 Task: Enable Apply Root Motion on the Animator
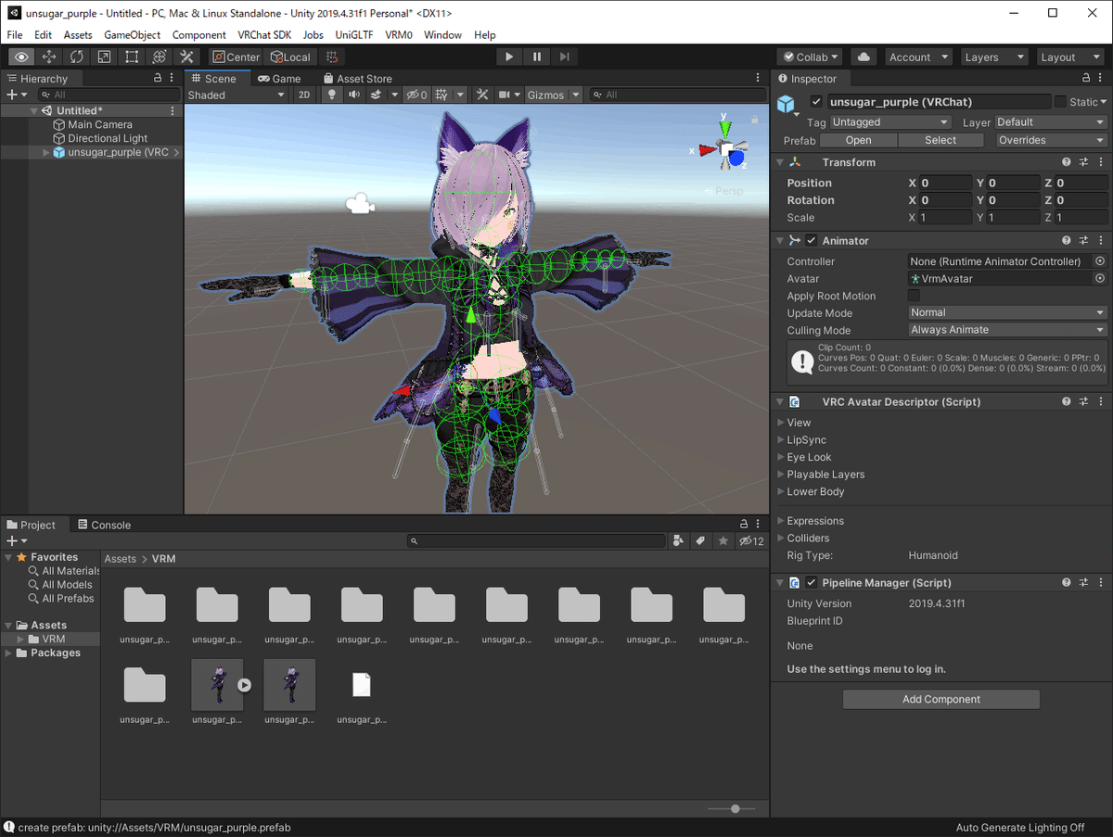[x=914, y=296]
